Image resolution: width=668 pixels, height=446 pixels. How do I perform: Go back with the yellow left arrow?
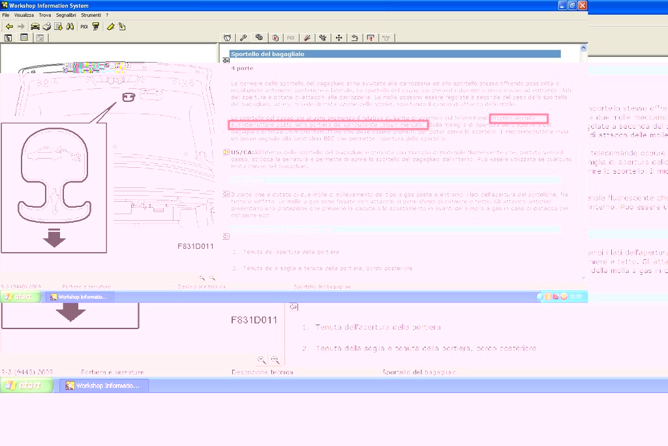pos(9,26)
